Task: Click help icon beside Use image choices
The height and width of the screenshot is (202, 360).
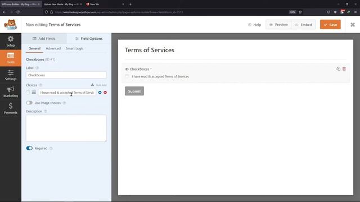Action: tap(64, 103)
